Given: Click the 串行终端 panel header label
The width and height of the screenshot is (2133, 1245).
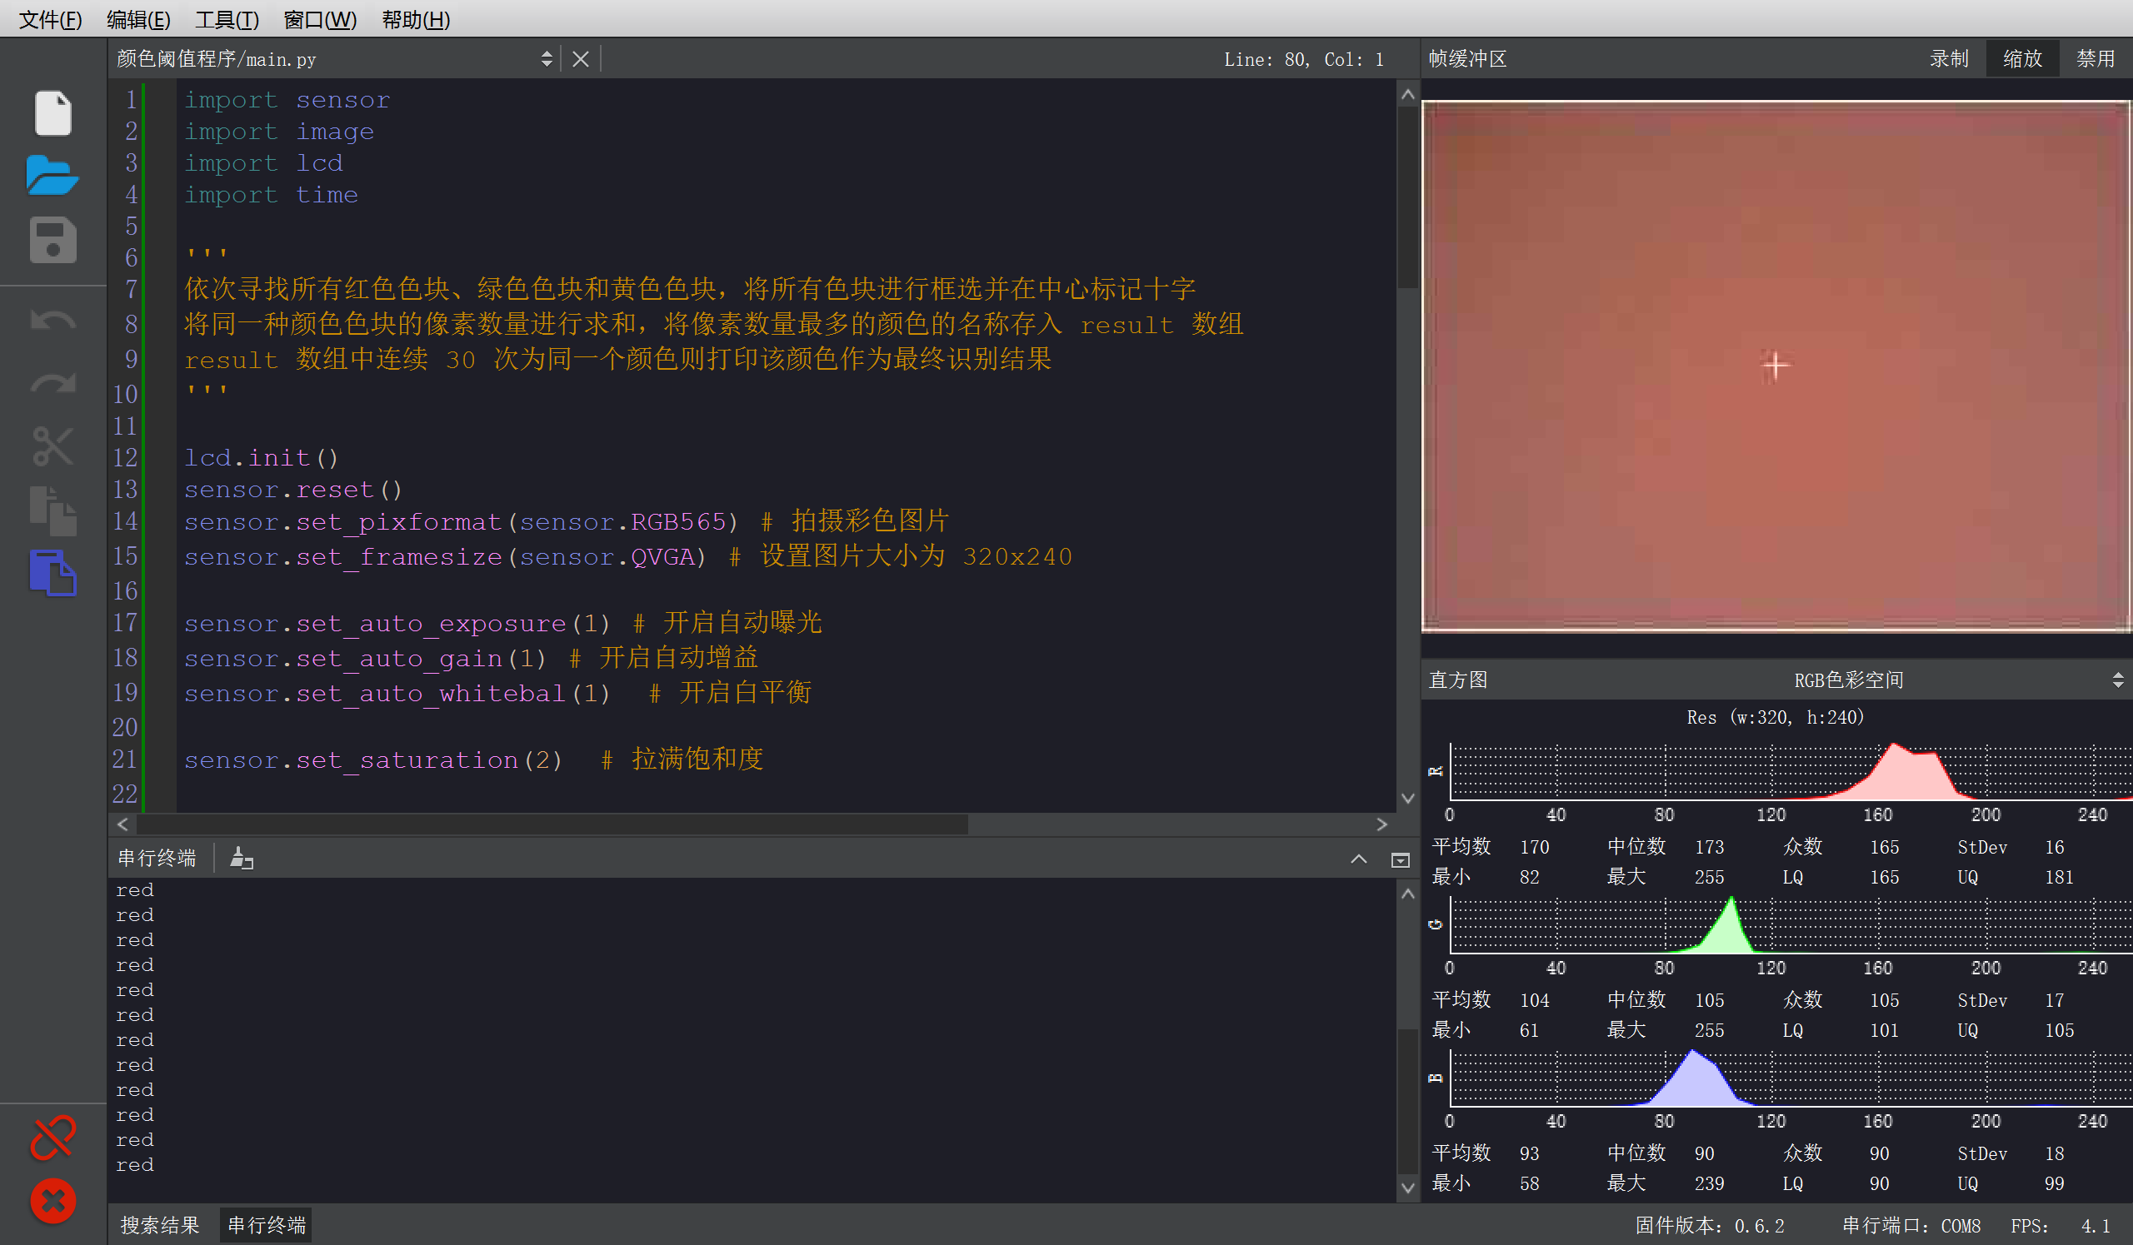Looking at the screenshot, I should (x=157, y=859).
